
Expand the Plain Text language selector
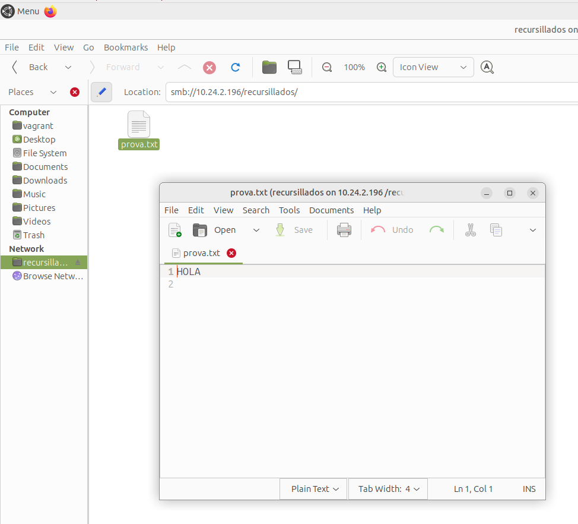point(315,489)
